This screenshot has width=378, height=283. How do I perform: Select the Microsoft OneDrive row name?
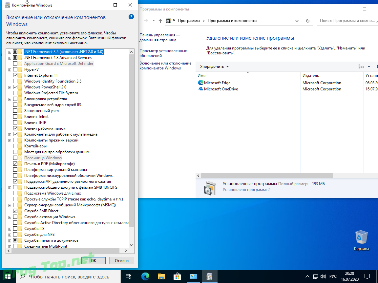point(221,89)
